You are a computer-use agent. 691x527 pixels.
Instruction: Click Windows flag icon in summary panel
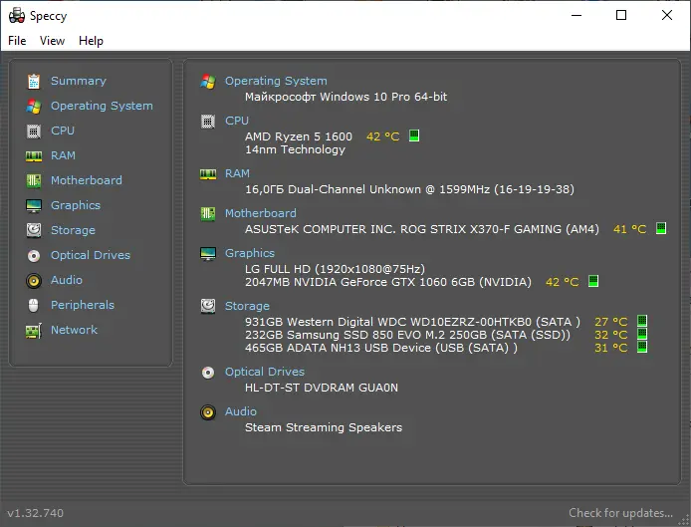tap(207, 82)
